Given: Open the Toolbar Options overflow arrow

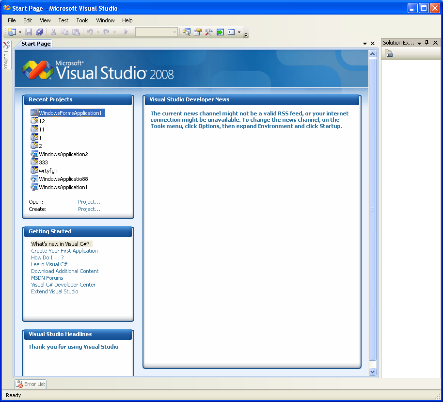Looking at the screenshot, I should [246, 35].
